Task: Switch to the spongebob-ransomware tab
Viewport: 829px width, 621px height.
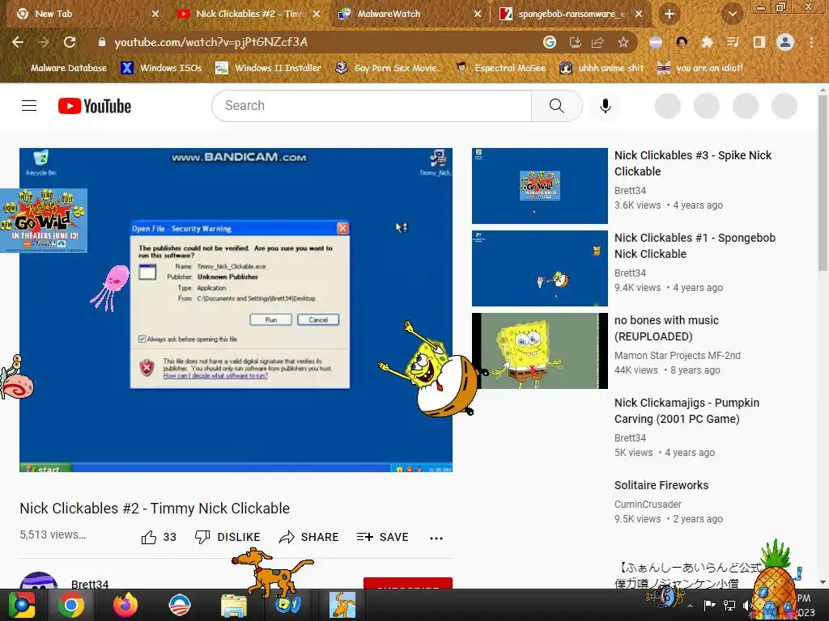Action: coord(572,14)
